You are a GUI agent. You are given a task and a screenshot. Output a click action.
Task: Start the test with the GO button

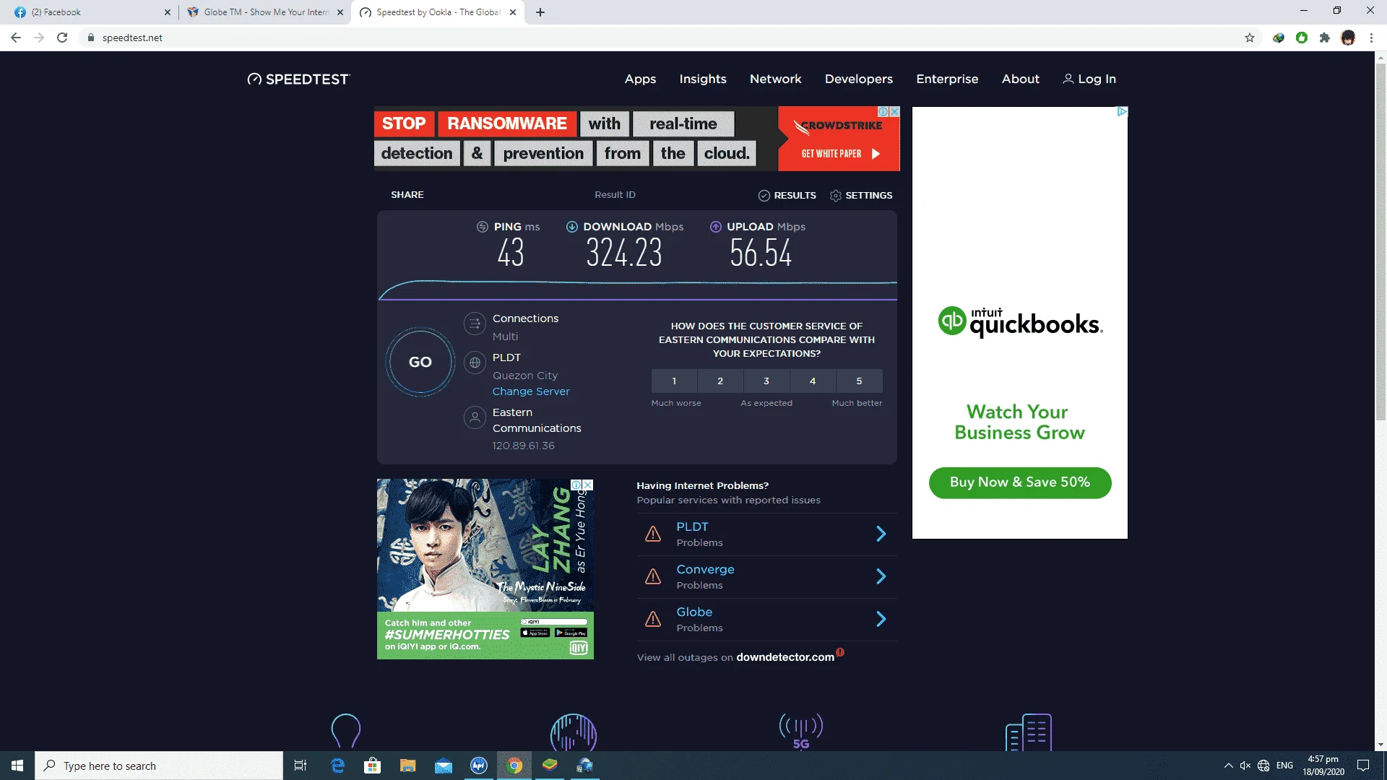420,362
